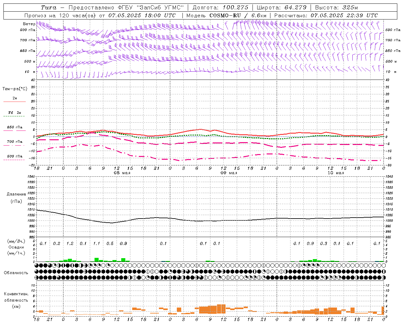The width and height of the screenshot is (402, 322).
Task: Click the precipitation value "0.2"
Action: pyautogui.click(x=57, y=243)
